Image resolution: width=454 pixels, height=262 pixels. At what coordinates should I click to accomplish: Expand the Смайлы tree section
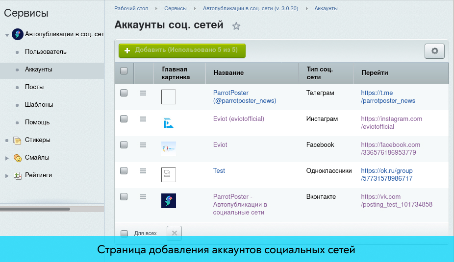coord(7,158)
